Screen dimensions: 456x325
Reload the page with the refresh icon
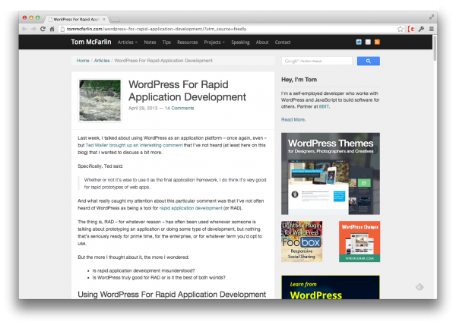(43, 29)
